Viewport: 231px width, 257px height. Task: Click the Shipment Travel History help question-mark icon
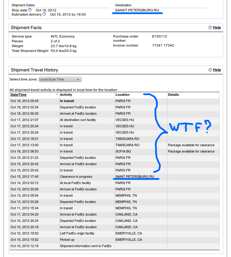point(210,70)
